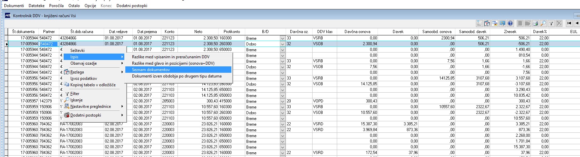Click the documents with question mark icon

coord(487,23)
